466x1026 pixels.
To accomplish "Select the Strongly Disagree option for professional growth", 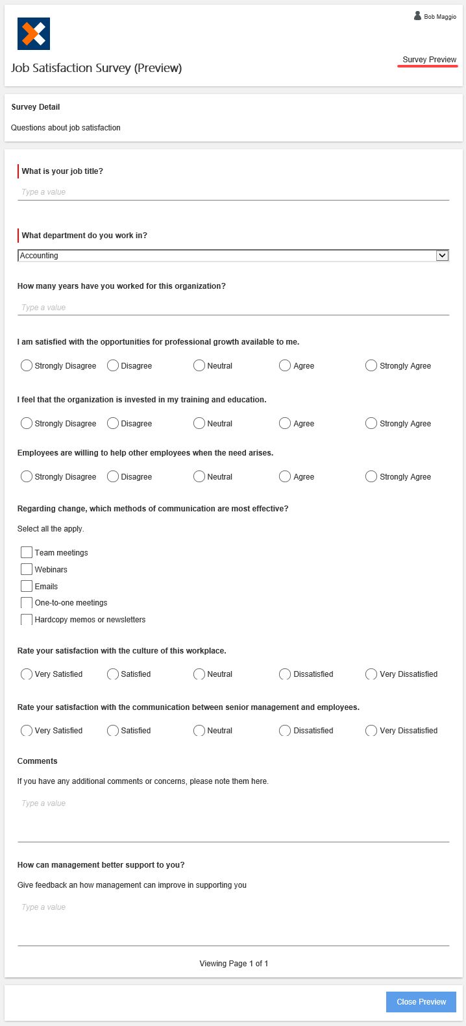I will click(26, 365).
